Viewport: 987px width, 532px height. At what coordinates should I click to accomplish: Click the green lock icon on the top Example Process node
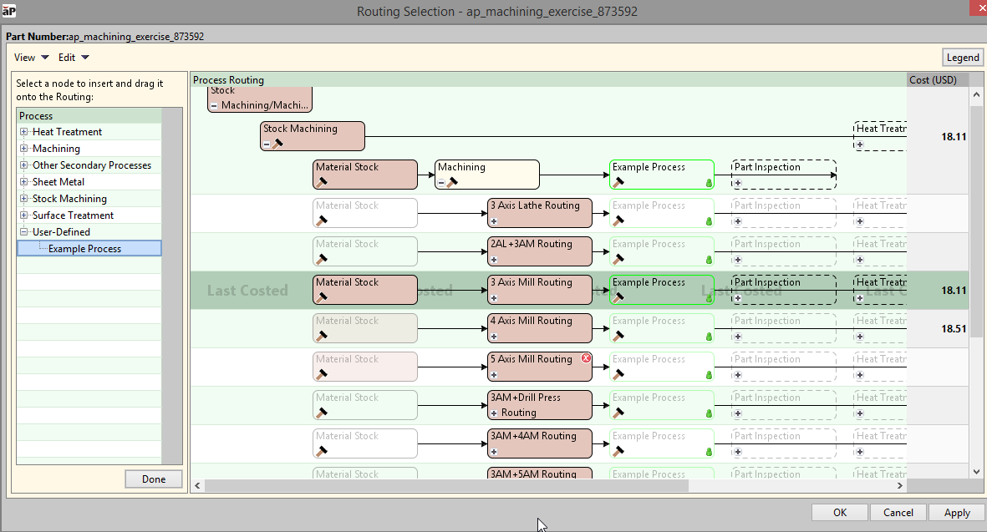click(709, 183)
